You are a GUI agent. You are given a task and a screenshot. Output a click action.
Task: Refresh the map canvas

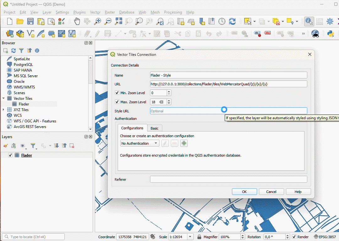pos(232,21)
